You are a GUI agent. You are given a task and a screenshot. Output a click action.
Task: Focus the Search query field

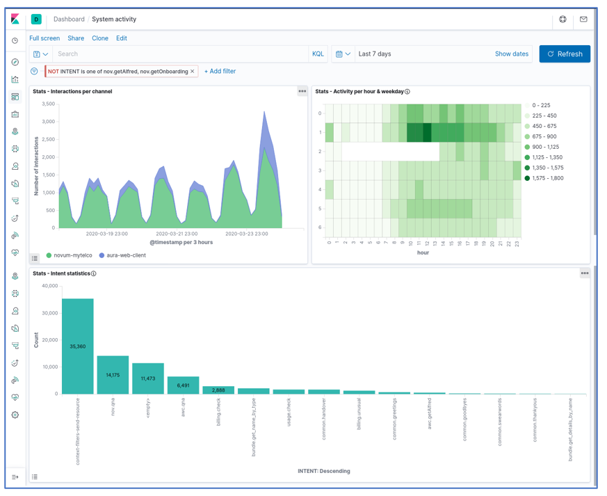tap(180, 54)
